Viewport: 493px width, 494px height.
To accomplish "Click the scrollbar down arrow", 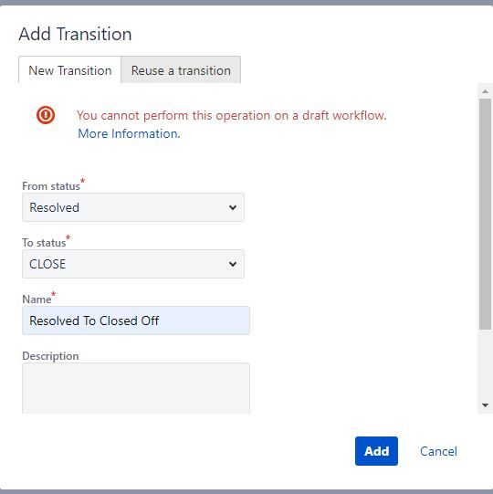I will click(x=485, y=405).
